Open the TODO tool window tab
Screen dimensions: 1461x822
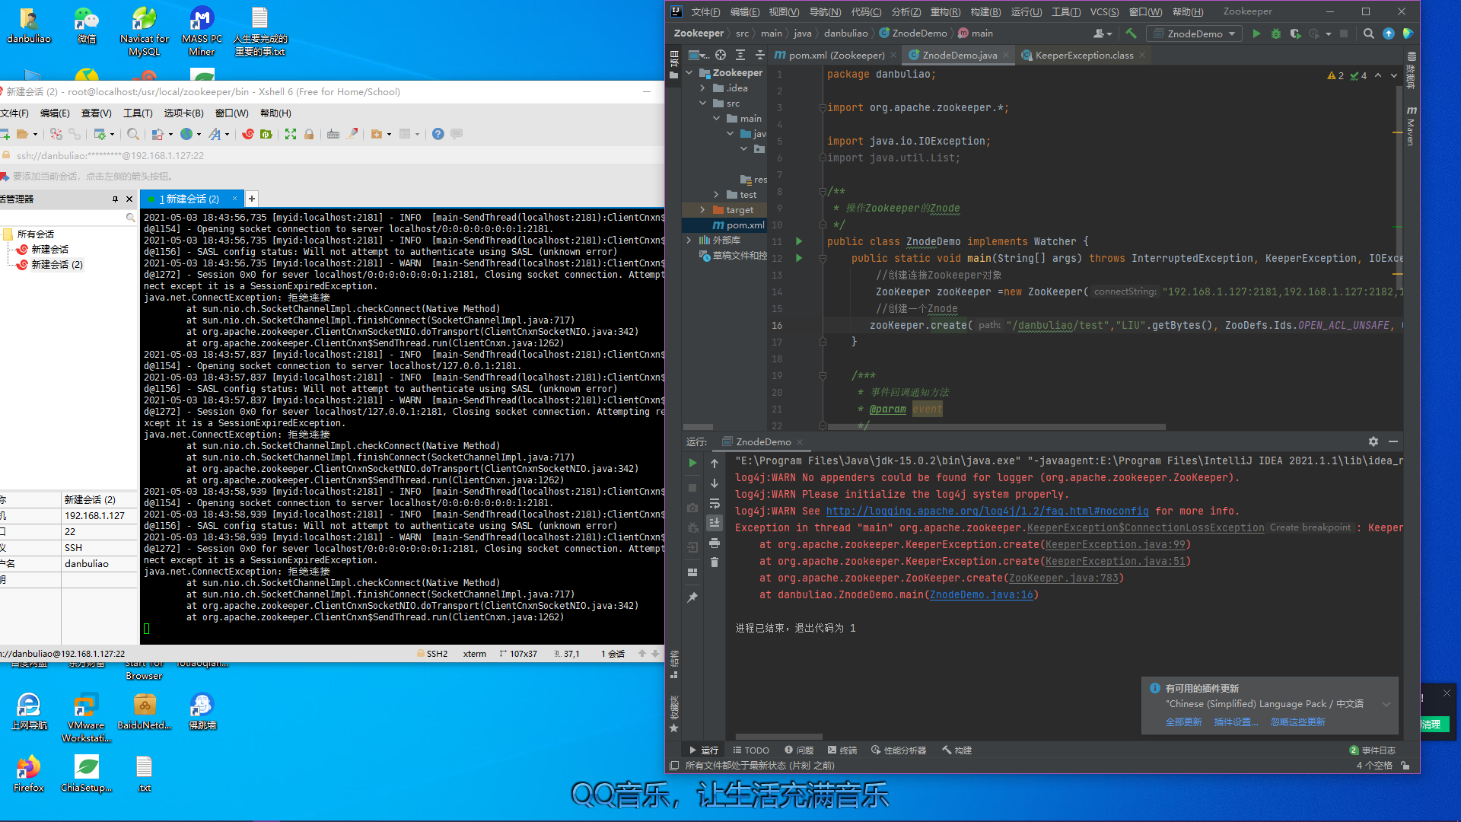click(x=751, y=750)
